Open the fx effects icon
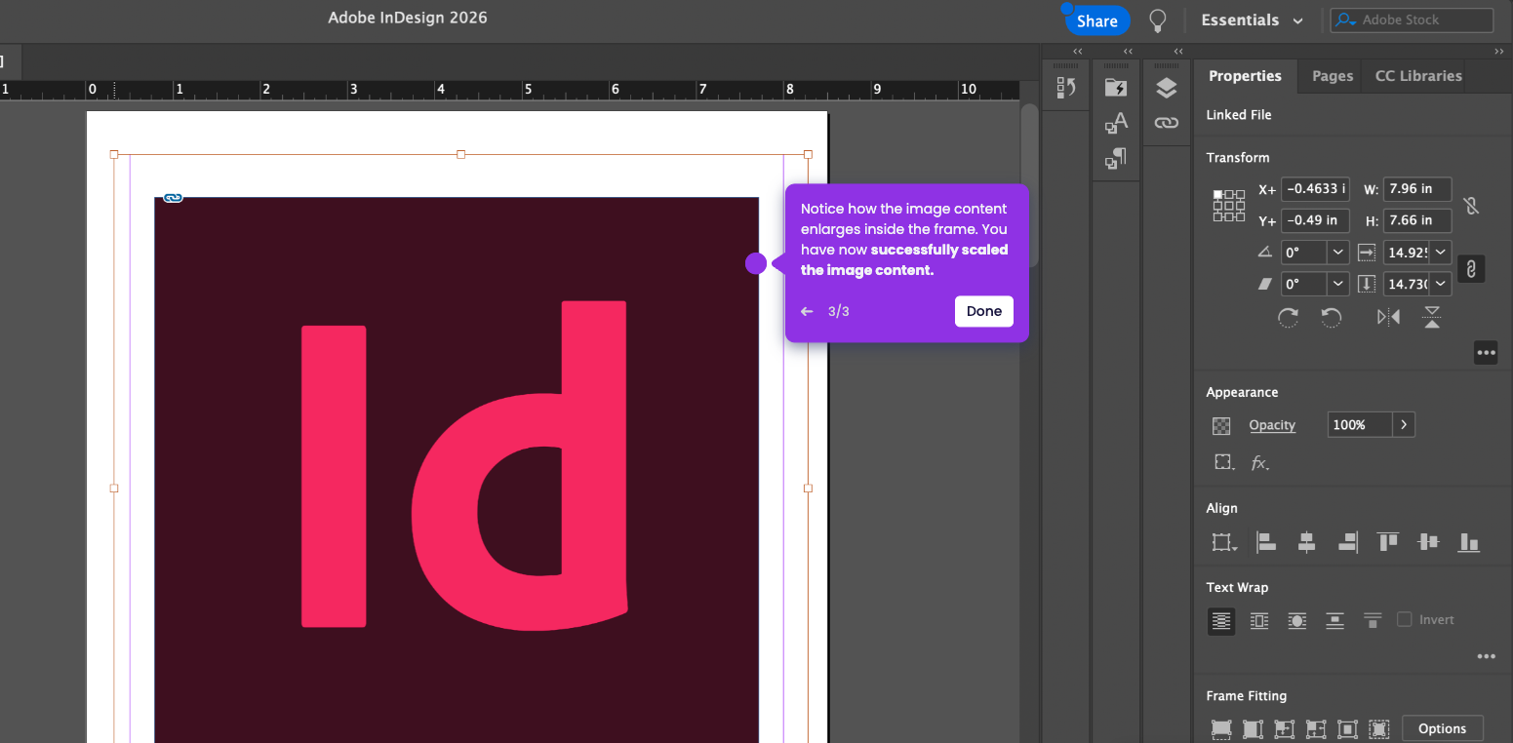Image resolution: width=1513 pixels, height=743 pixels. click(x=1259, y=463)
